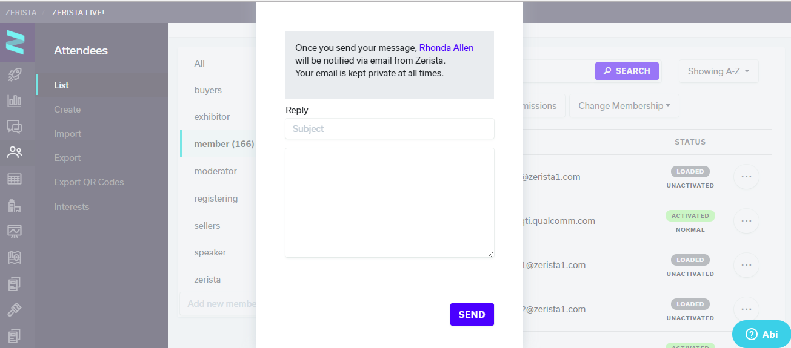Click the partially hidden permissions button

(544, 106)
